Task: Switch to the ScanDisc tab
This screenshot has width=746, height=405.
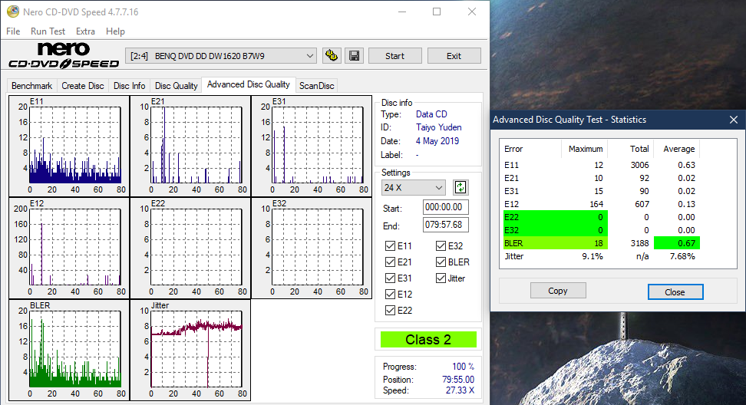Action: coord(316,86)
